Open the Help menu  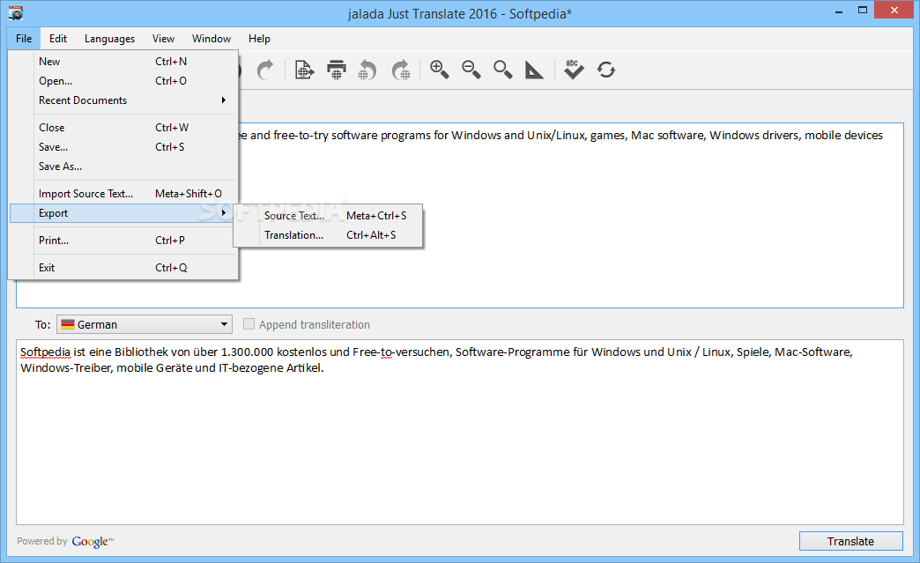click(259, 39)
